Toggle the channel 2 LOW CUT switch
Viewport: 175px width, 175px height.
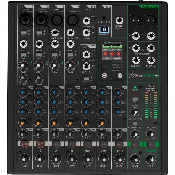click(39, 54)
